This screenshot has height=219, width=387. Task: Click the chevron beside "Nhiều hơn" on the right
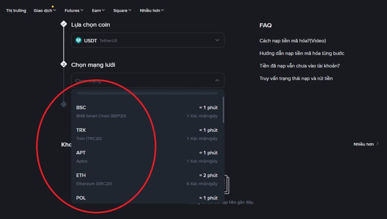378,144
